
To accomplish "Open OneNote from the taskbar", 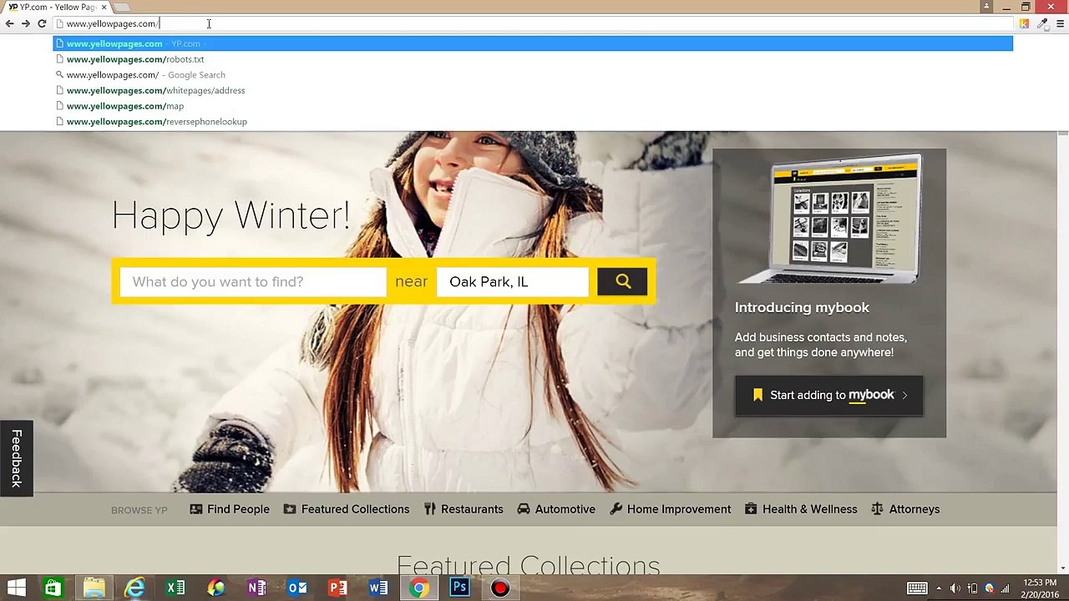I will point(256,588).
